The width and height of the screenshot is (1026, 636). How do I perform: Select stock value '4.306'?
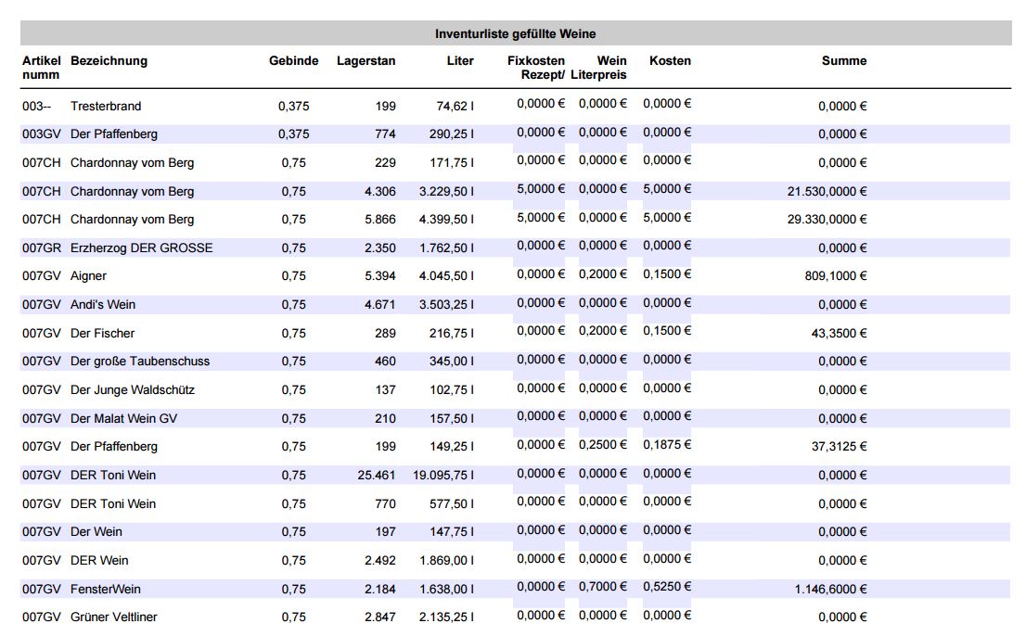click(x=380, y=192)
